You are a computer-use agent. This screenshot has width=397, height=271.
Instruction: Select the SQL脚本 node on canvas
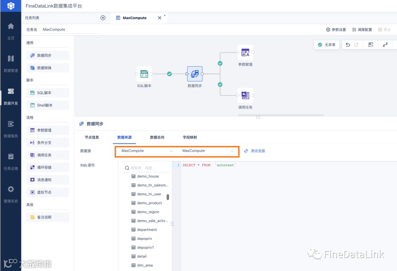144,74
